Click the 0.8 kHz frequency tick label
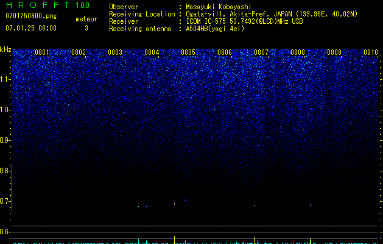 click(x=4, y=171)
